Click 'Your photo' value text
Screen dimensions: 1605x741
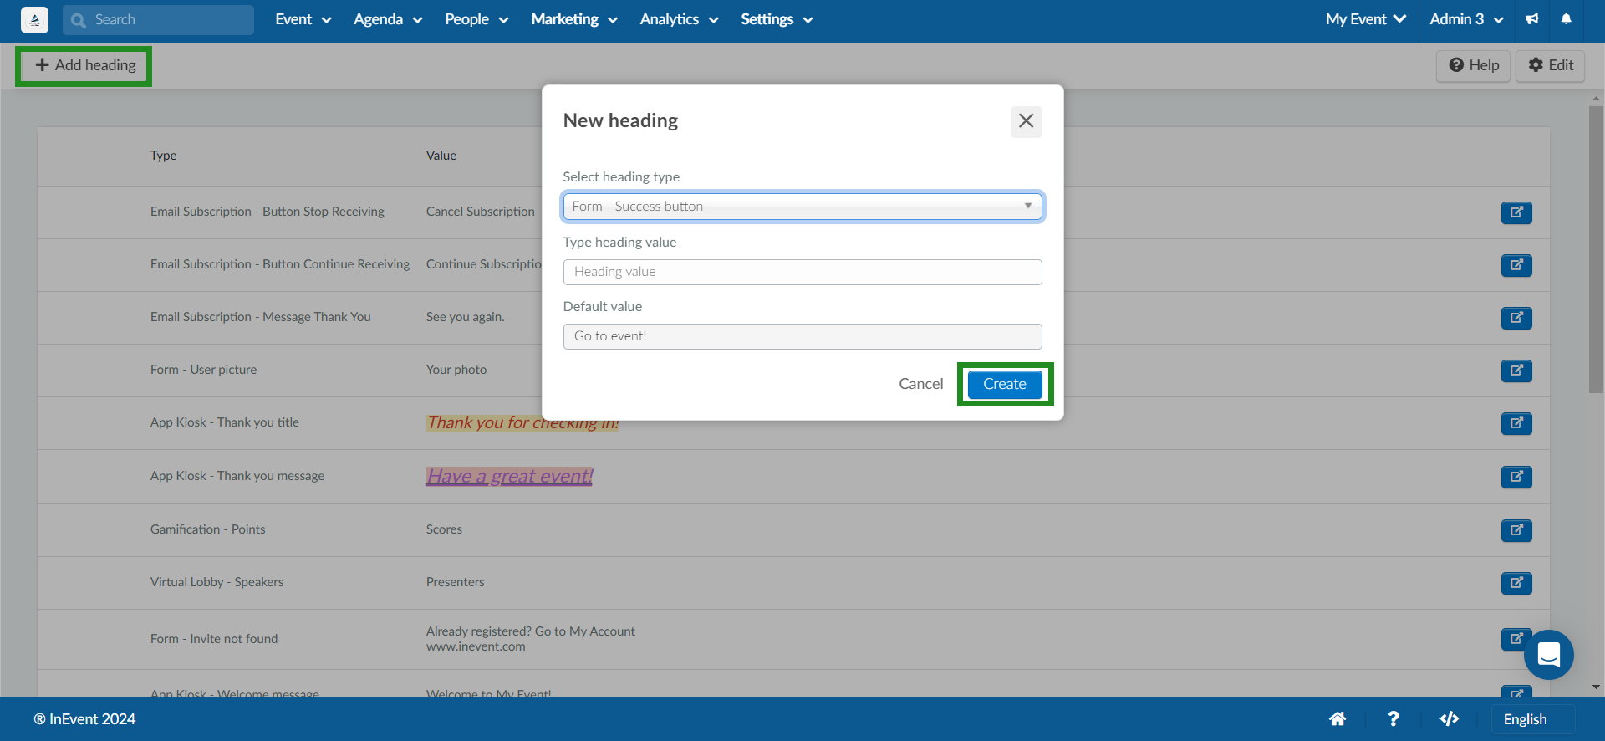coord(456,370)
